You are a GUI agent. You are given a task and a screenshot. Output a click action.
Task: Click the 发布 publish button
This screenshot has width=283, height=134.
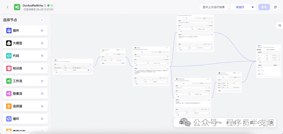pyautogui.click(x=264, y=7)
